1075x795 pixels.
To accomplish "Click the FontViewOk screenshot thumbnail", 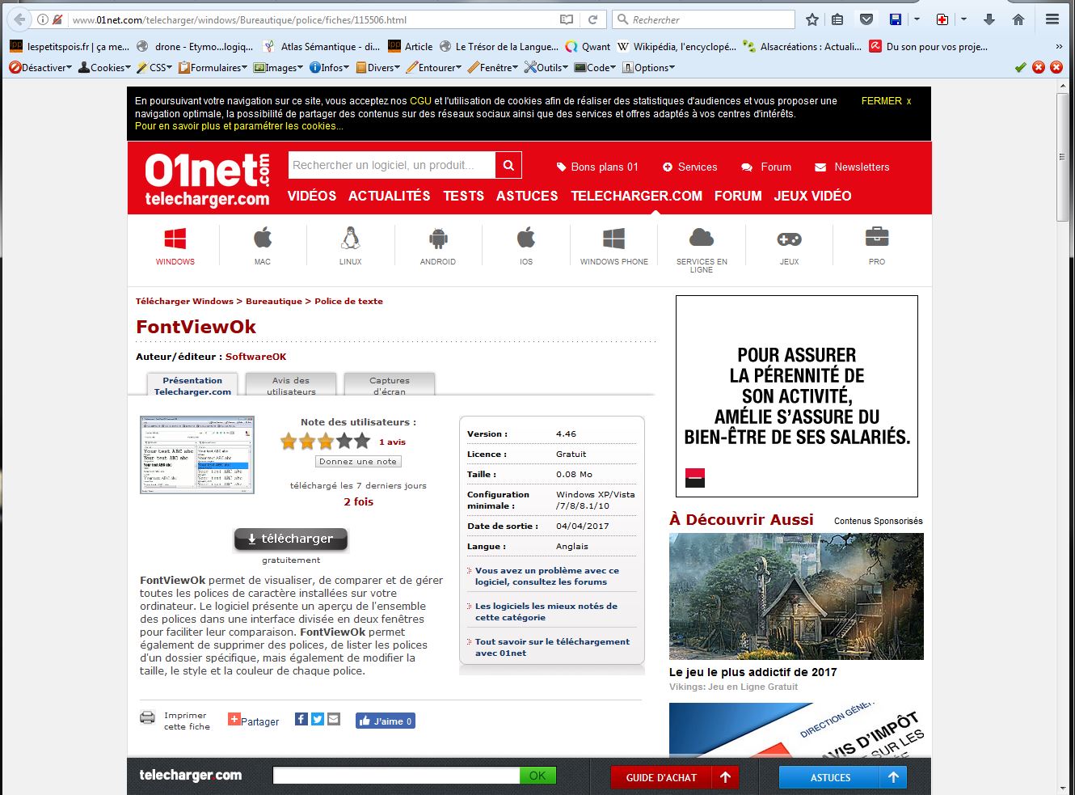I will point(197,455).
